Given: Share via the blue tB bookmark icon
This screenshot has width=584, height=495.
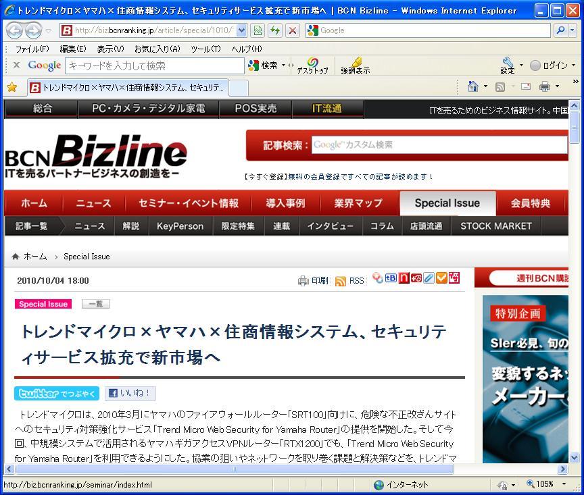Looking at the screenshot, I should (x=391, y=278).
